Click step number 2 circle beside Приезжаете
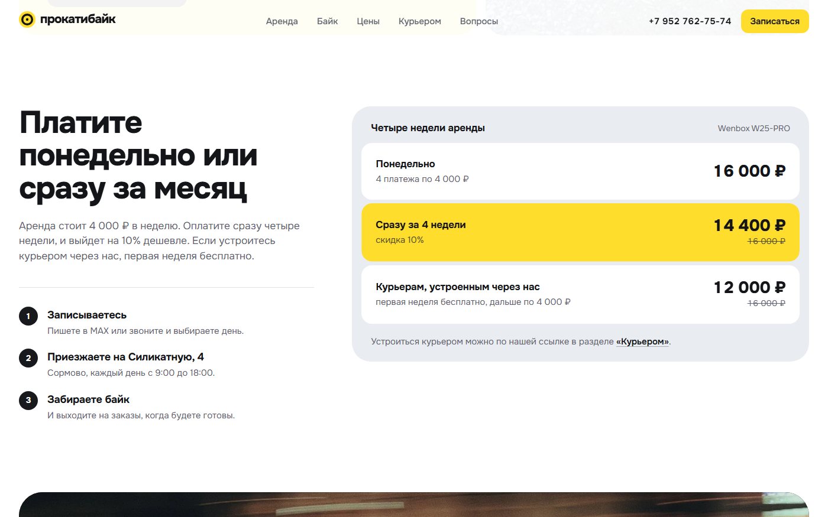 28,358
